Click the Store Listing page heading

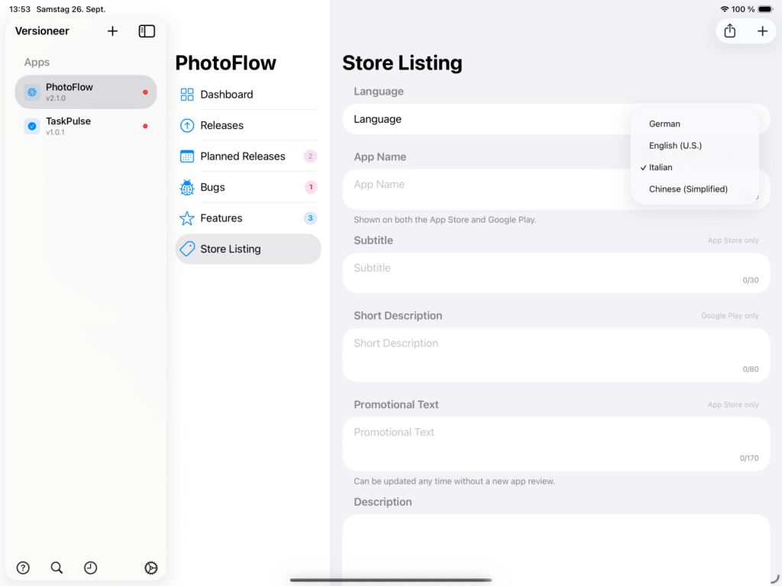tap(402, 63)
